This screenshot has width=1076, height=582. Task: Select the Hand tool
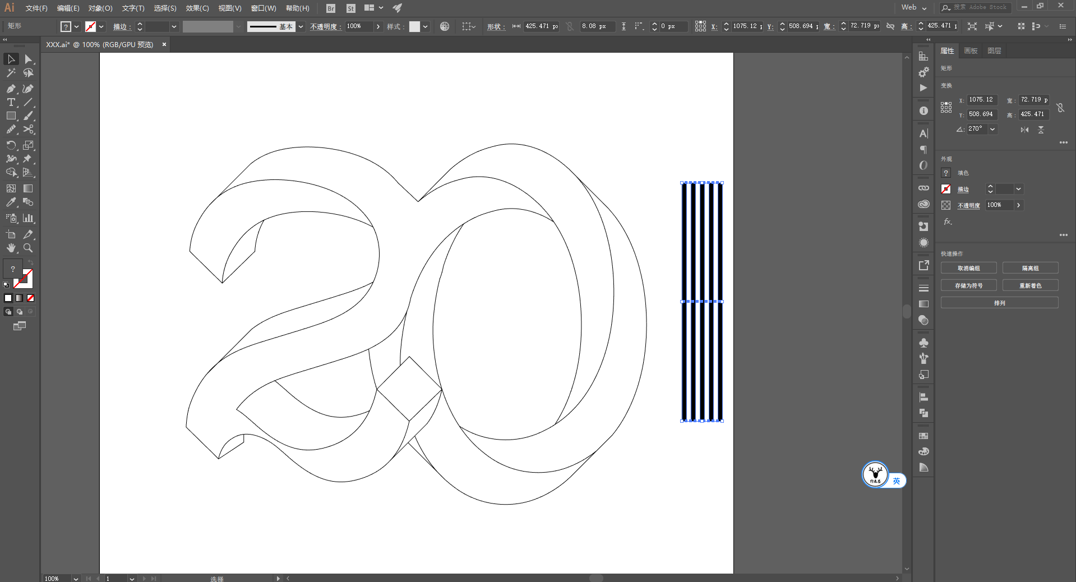(x=11, y=248)
